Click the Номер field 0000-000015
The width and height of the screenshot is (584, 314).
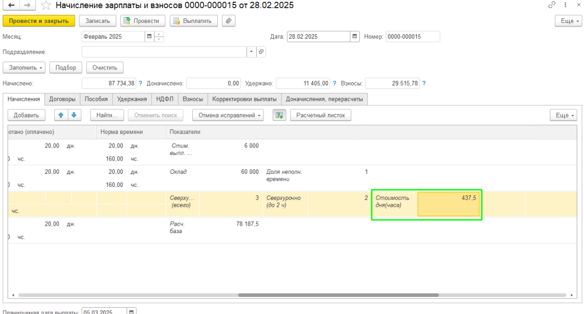pyautogui.click(x=413, y=36)
